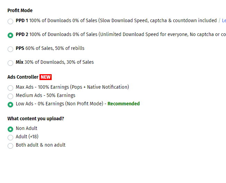Screen dimensions: 226x183
Task: Click the Mix bold label text
Action: click(x=19, y=62)
